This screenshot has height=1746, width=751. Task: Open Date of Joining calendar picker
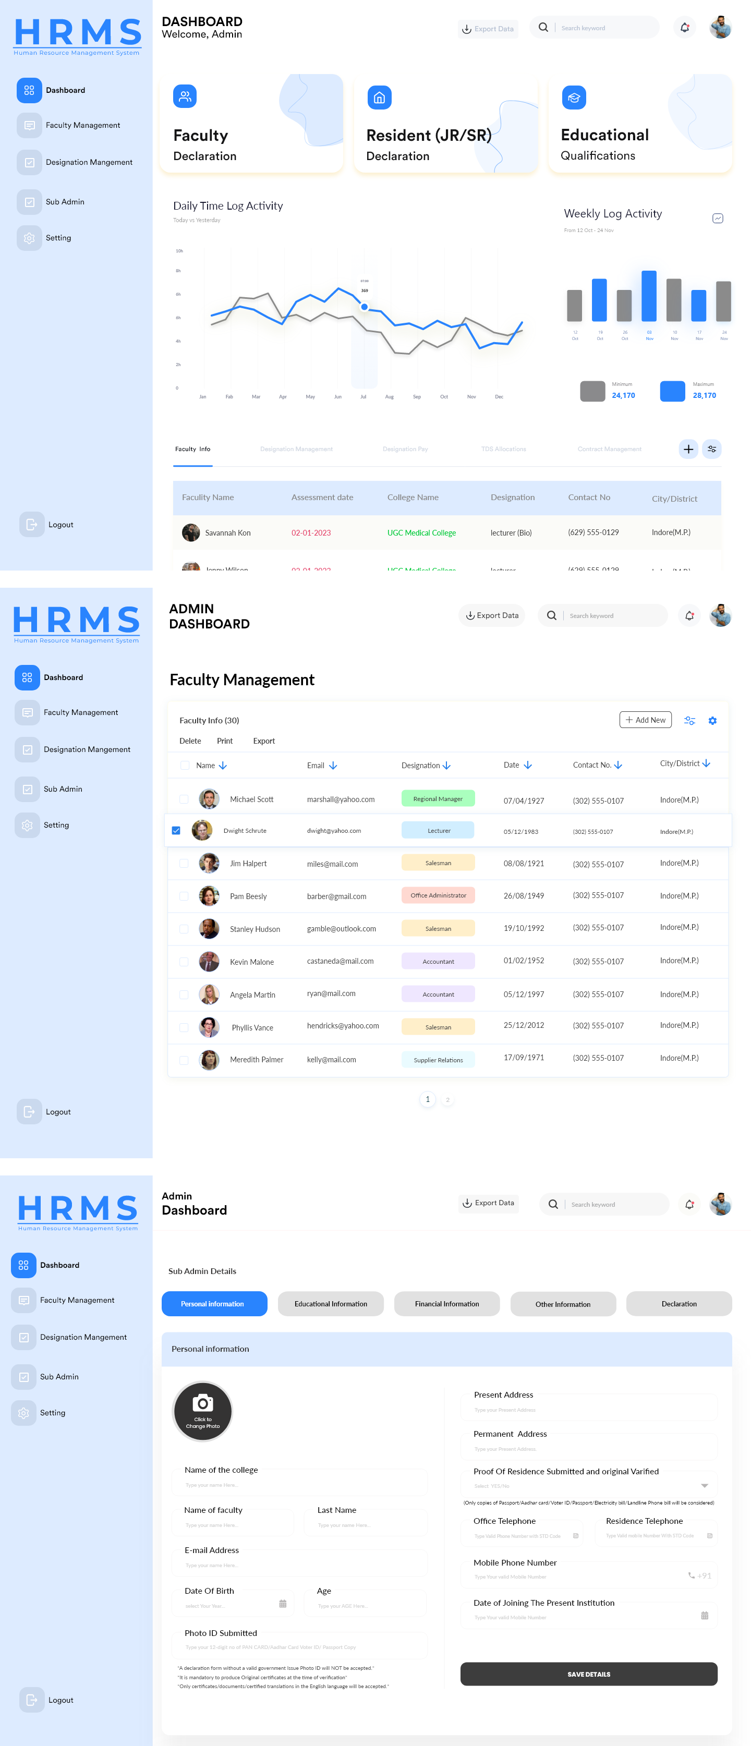[x=704, y=1616]
